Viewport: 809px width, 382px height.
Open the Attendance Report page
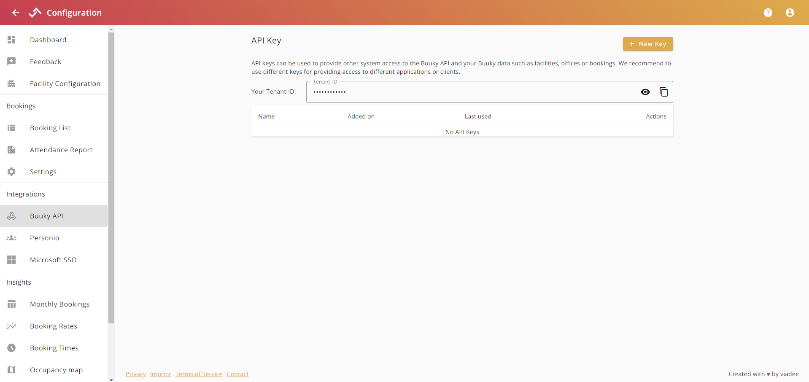(x=54, y=150)
